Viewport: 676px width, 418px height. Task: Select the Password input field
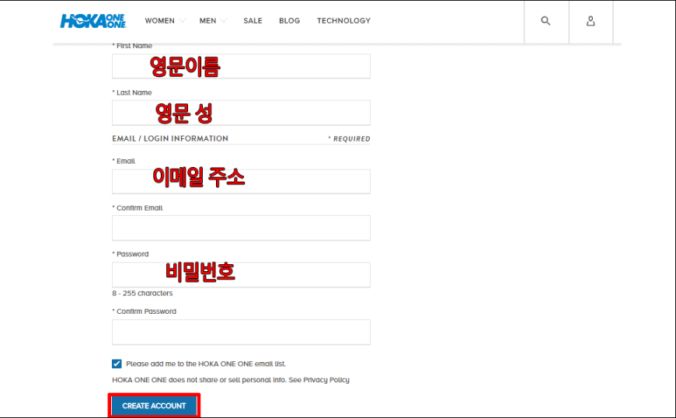point(241,274)
